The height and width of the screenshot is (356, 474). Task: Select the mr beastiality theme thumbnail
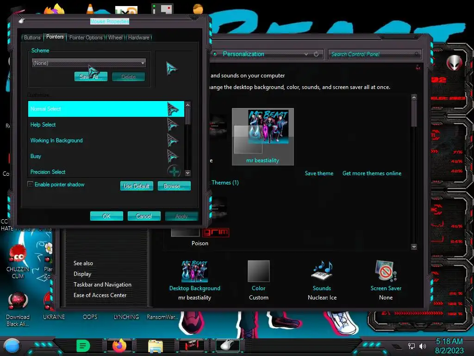[x=263, y=137]
